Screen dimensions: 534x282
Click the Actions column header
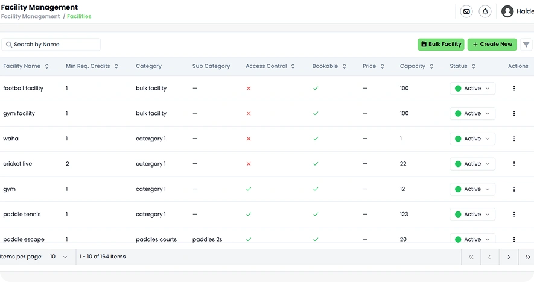tap(518, 66)
